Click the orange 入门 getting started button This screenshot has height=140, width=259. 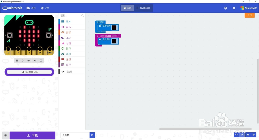pos(250,15)
